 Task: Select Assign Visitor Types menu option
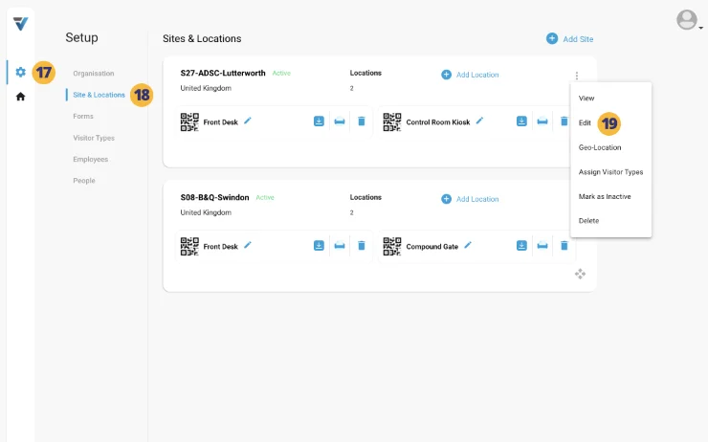(610, 172)
